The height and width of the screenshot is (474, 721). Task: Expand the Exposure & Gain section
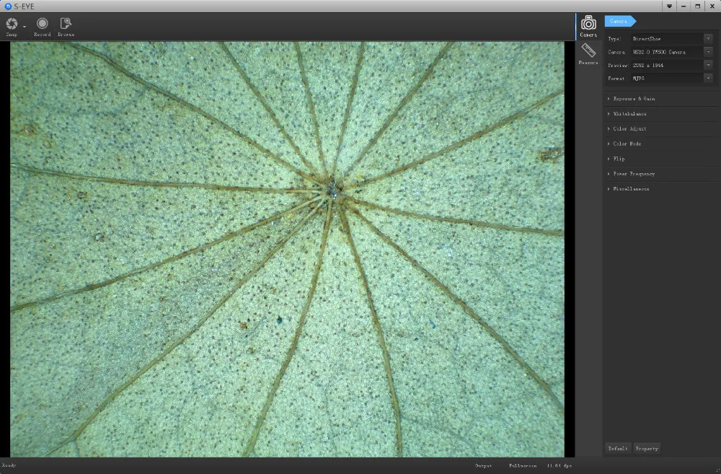pos(634,99)
